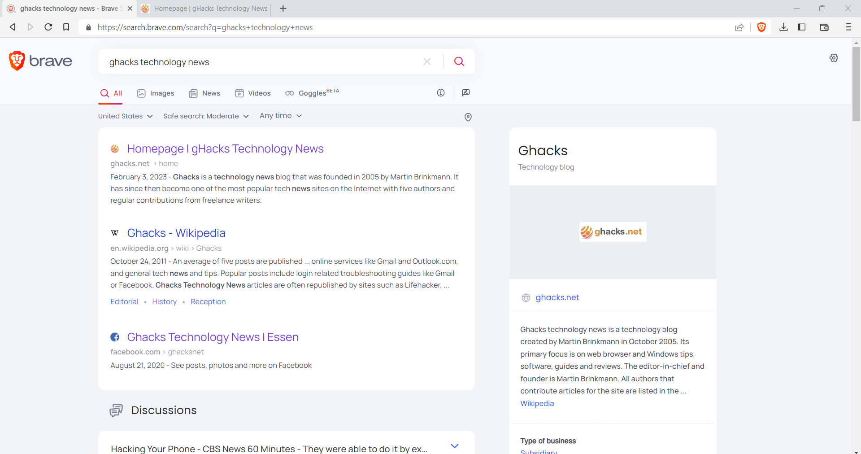
Task: Switch to Homepage gHacks Technology News browser tab
Action: [x=204, y=9]
